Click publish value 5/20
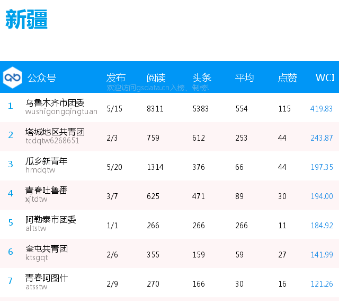 [x=114, y=167]
